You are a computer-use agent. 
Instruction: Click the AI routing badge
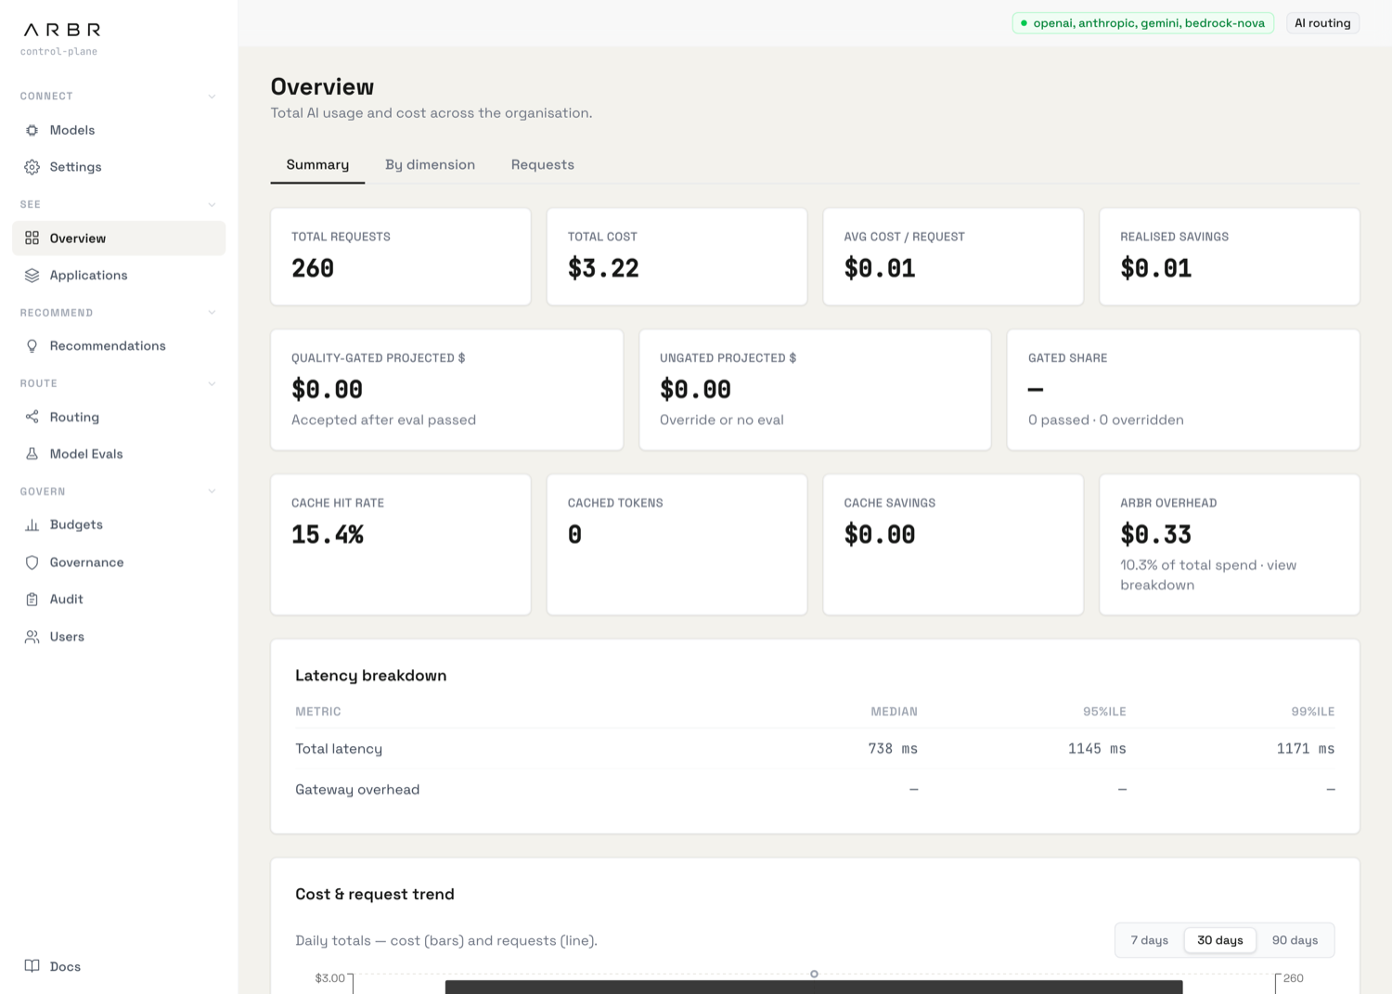[1322, 23]
